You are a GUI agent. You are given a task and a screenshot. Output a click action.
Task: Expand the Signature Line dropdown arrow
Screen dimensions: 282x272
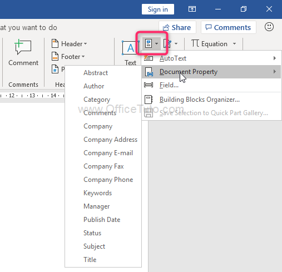click(x=176, y=44)
